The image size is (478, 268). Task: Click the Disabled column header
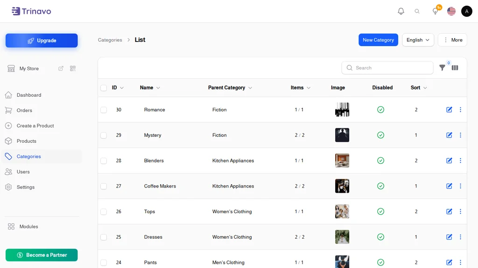point(382,87)
